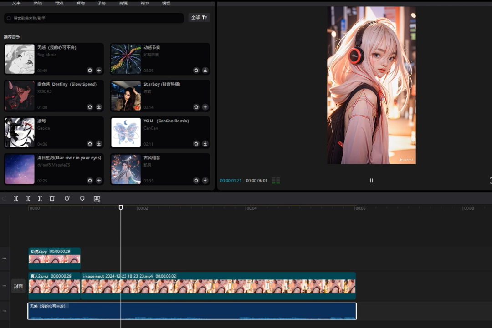
Task: Click the trim-left split icon
Action: coord(28,199)
